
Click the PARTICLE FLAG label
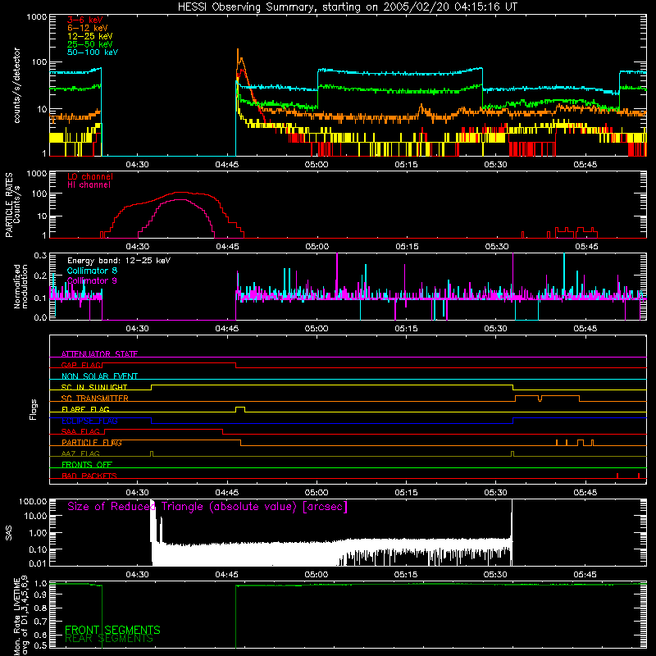92,442
